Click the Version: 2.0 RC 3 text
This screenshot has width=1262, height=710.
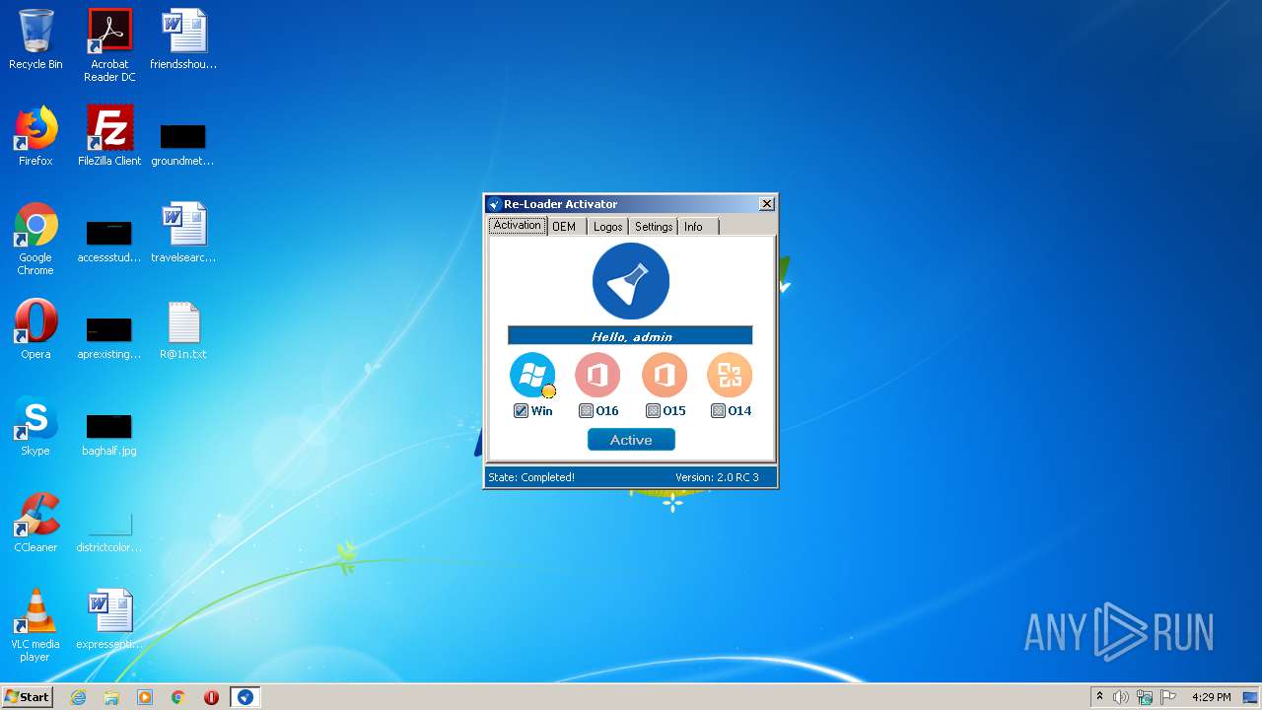pos(717,477)
